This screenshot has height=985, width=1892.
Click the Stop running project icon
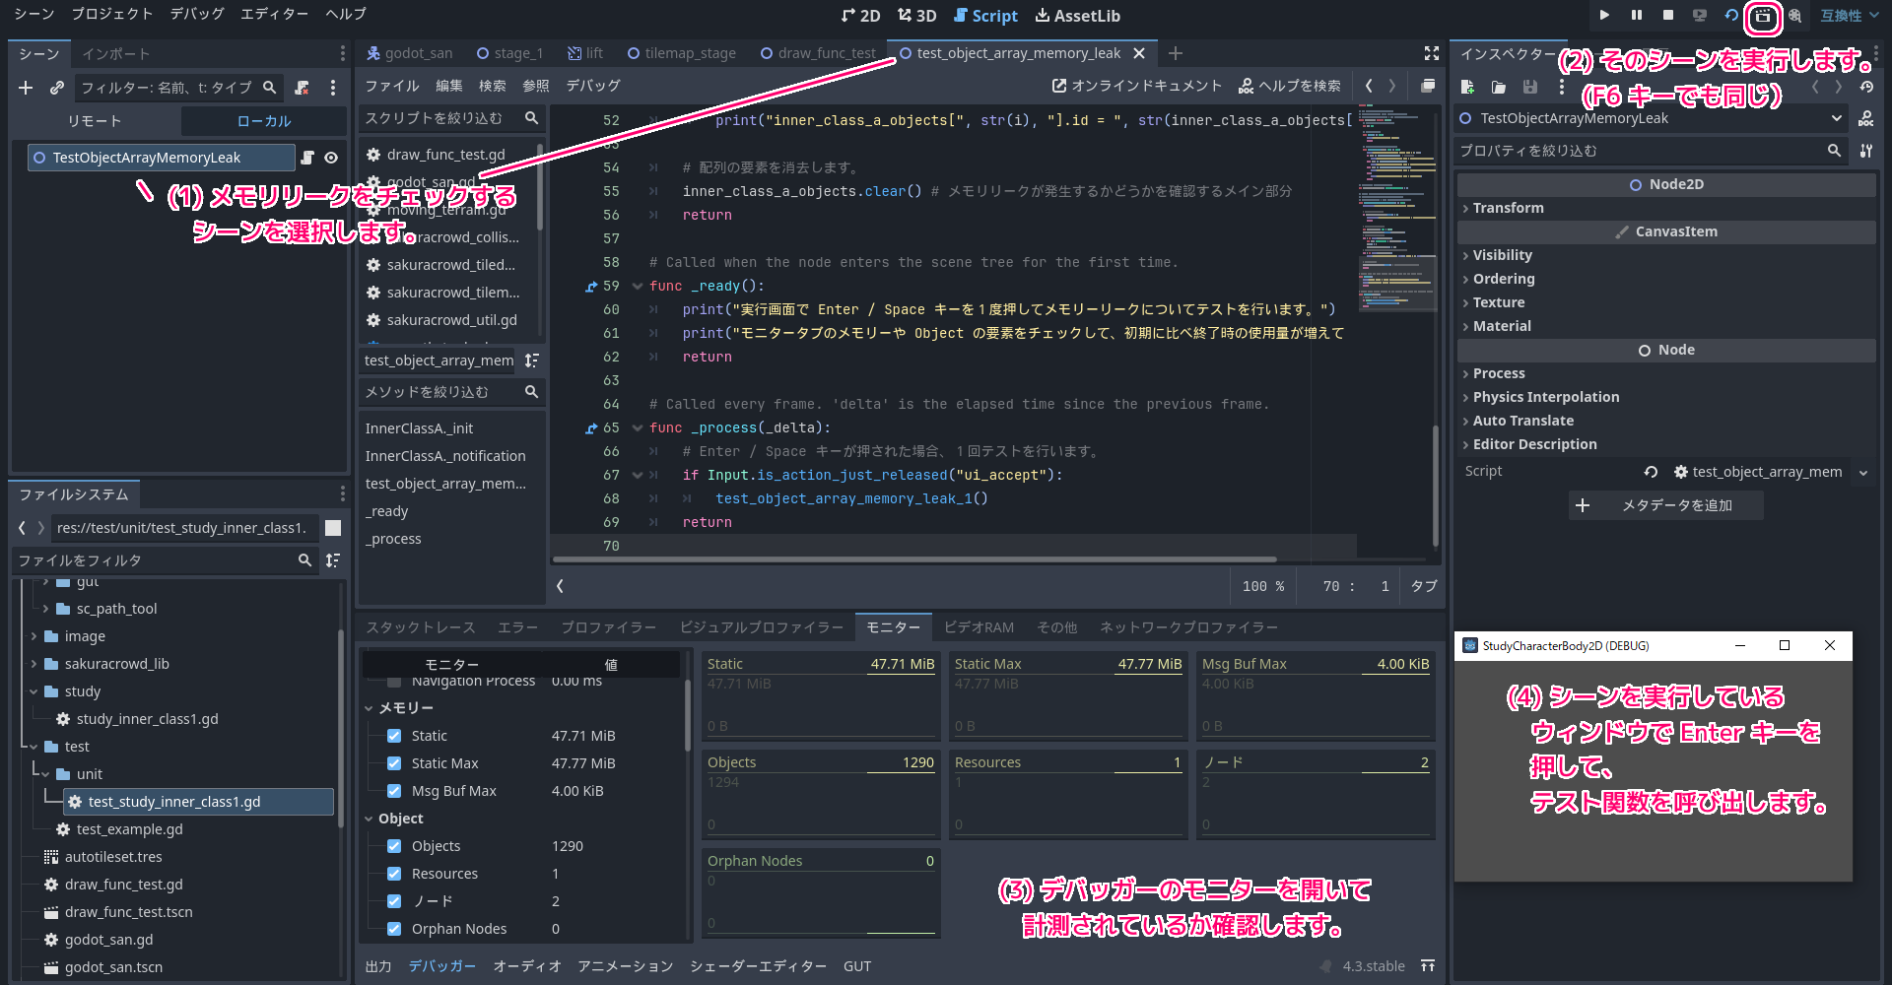[1668, 16]
